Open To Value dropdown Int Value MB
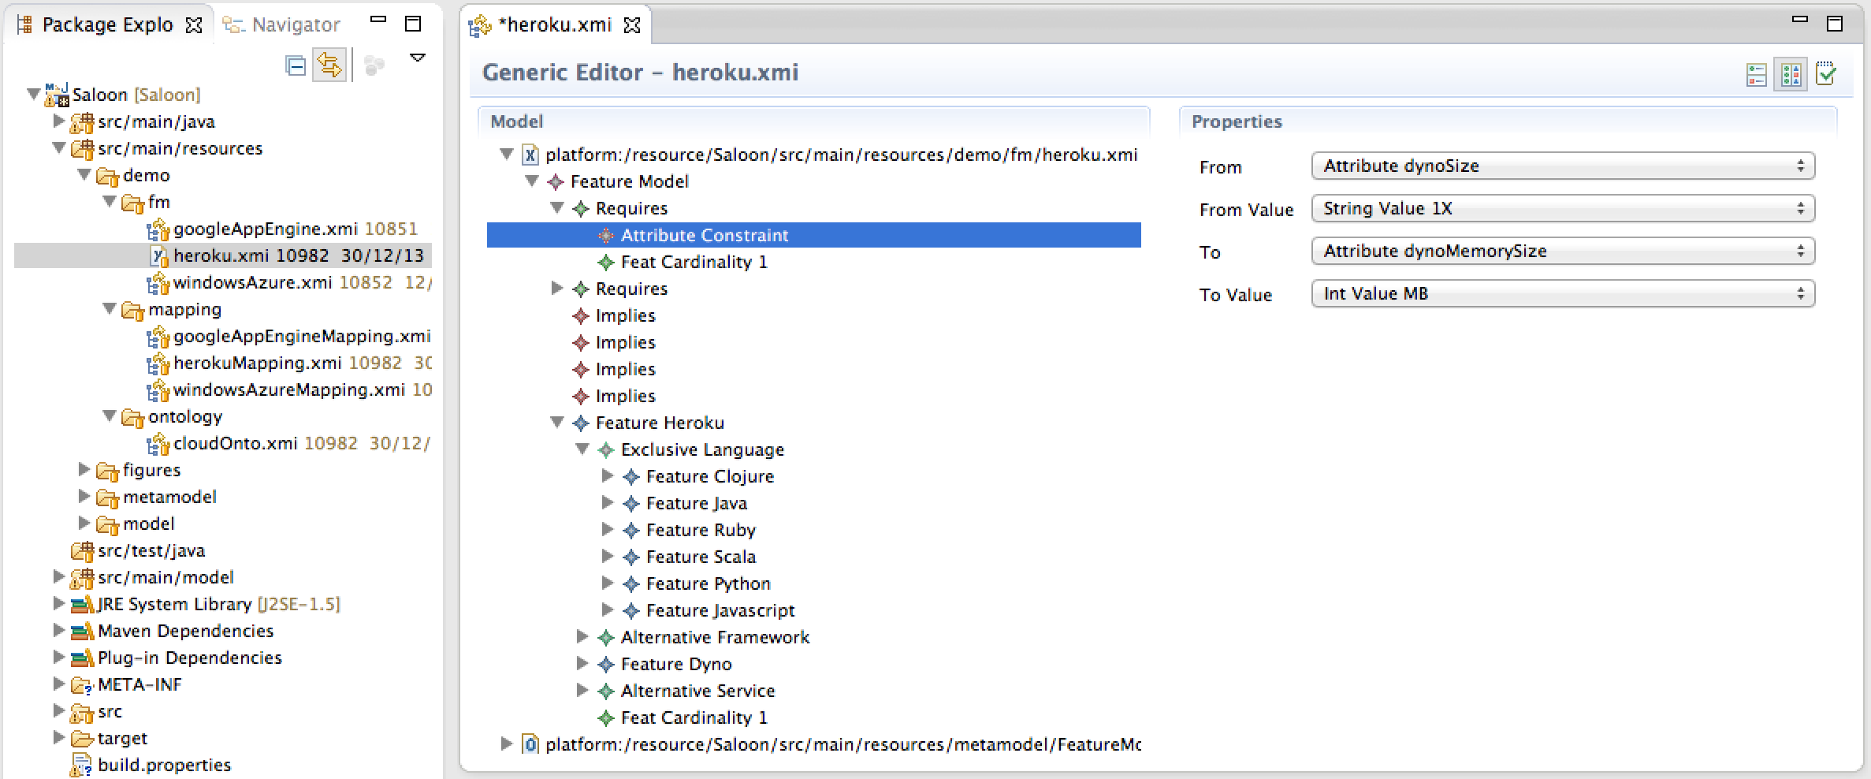This screenshot has width=1871, height=779. point(1563,293)
